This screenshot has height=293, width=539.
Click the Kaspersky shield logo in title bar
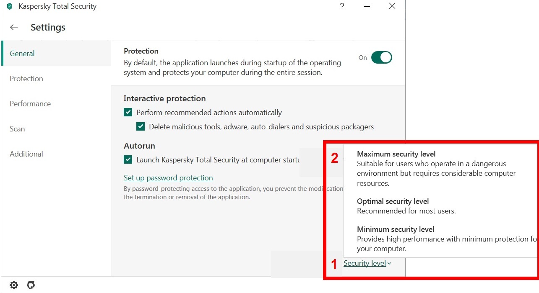pos(10,7)
